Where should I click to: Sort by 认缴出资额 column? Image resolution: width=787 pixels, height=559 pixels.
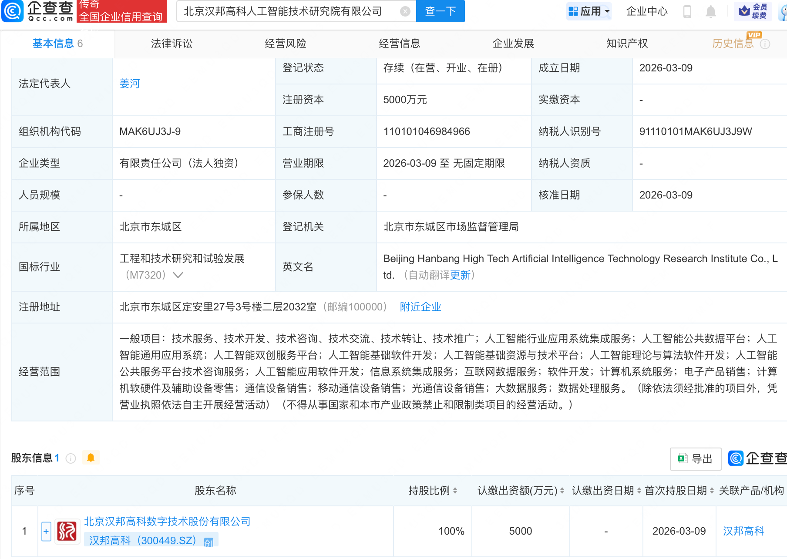point(562,491)
